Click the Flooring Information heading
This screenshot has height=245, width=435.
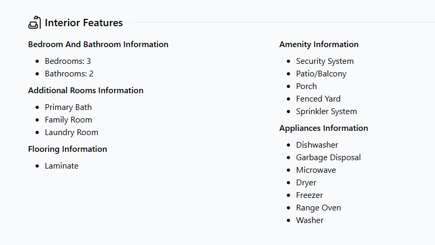[x=68, y=149]
